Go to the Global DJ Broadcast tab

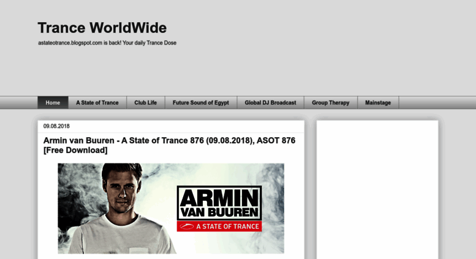click(270, 102)
